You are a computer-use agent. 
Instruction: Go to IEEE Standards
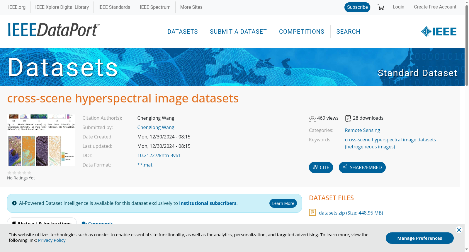click(x=114, y=7)
